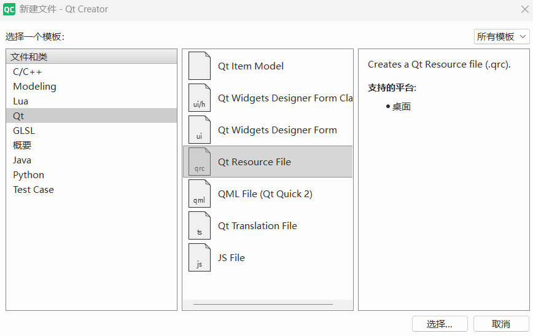Screen dimensions: 533x336
Task: Click the 选择... button
Action: point(440,324)
